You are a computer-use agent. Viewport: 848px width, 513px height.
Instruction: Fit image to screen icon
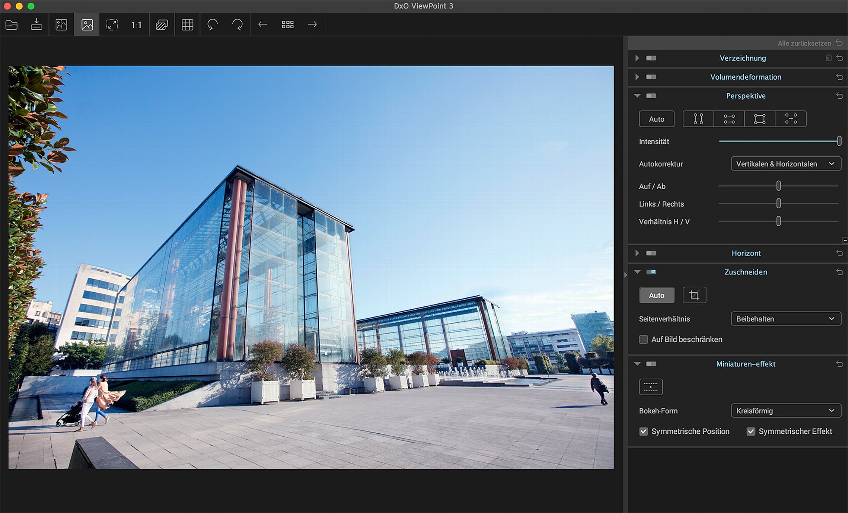pyautogui.click(x=112, y=25)
